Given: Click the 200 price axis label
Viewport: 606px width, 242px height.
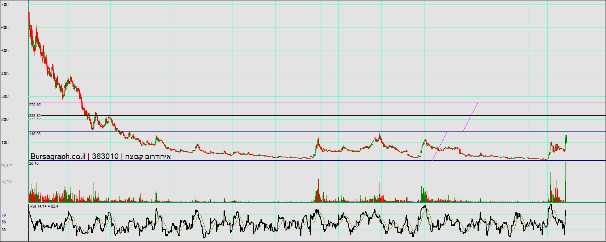Looking at the screenshot, I should point(4,119).
